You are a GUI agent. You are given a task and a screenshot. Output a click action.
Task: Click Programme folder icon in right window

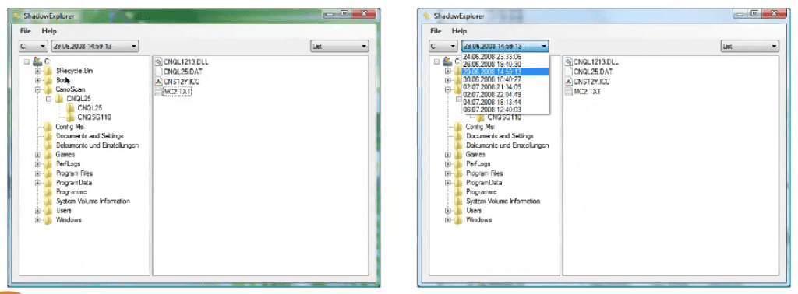coord(459,192)
